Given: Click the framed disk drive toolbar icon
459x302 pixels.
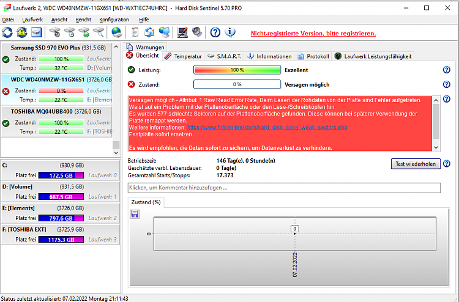Looking at the screenshot, I should (36, 32).
